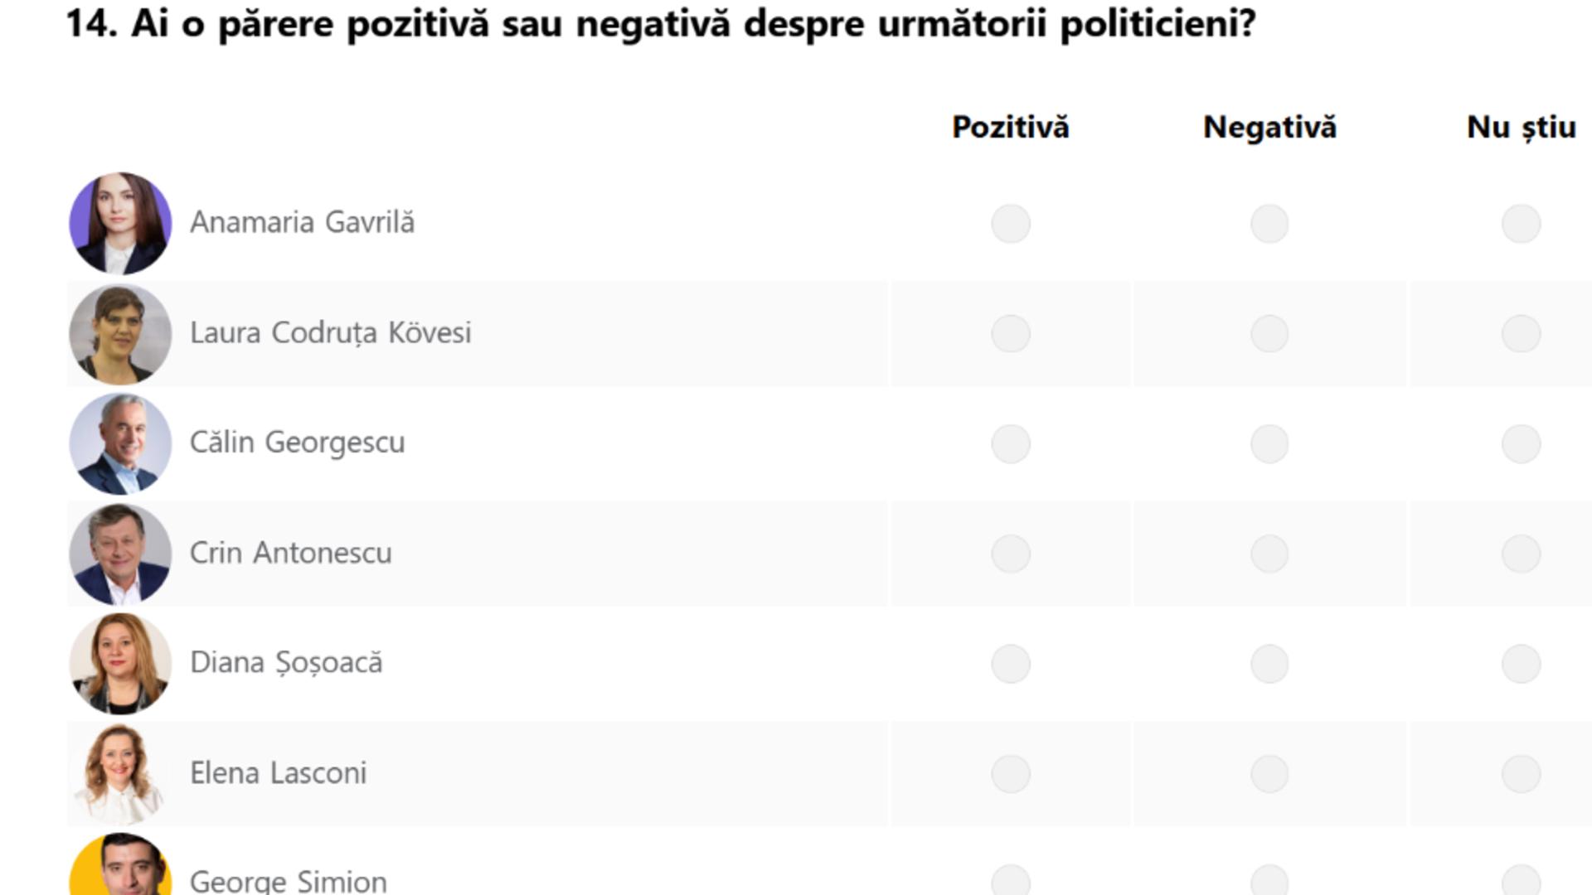Select Negativă for Elena Lasconi
Viewport: 1592px width, 895px height.
1270,772
